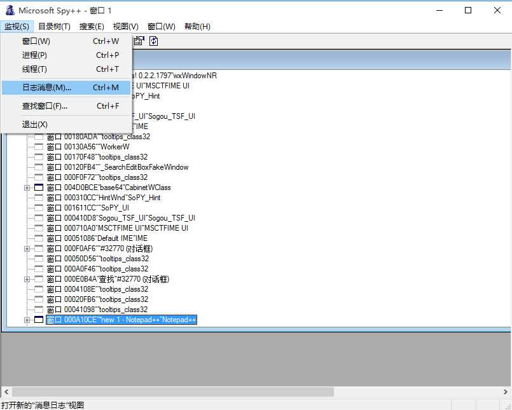Click window icon of 00180ADA tooltips_class32
The width and height of the screenshot is (512, 410).
click(x=39, y=137)
